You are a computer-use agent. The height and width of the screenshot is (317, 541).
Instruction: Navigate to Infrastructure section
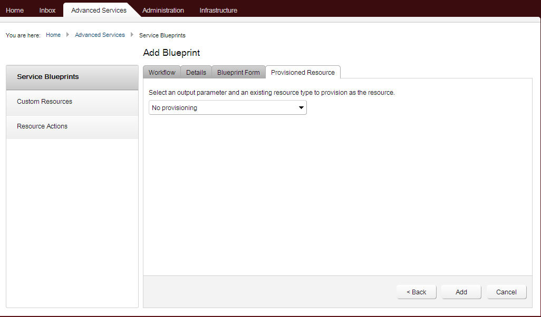tap(218, 9)
